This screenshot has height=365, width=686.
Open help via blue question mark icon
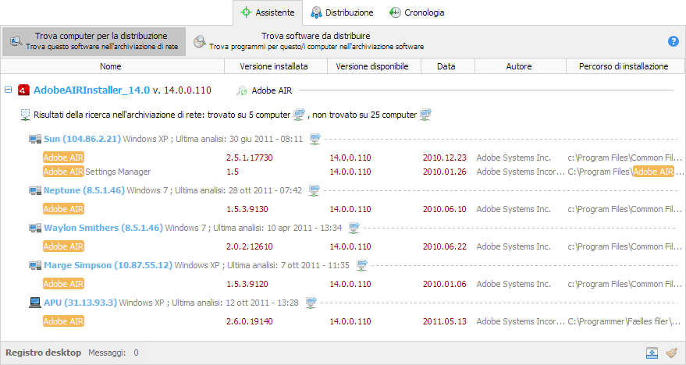tap(673, 41)
